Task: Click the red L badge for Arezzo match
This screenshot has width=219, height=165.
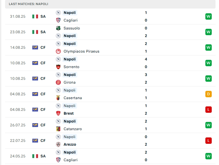Action: click(208, 141)
